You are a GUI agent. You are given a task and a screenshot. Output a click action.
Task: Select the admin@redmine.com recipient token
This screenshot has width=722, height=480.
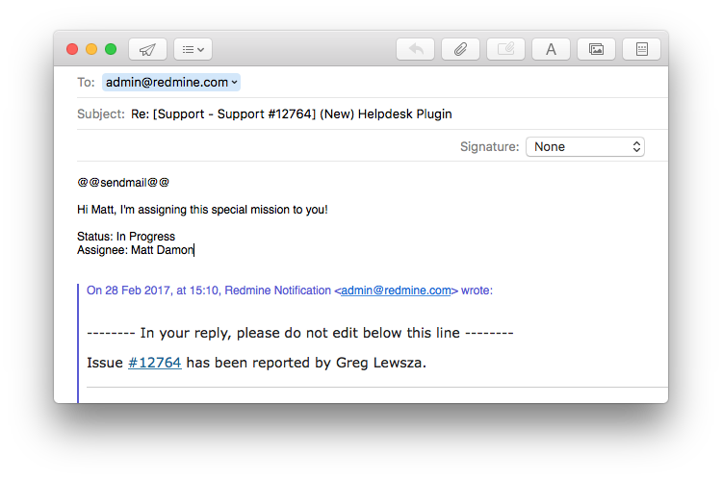(166, 83)
